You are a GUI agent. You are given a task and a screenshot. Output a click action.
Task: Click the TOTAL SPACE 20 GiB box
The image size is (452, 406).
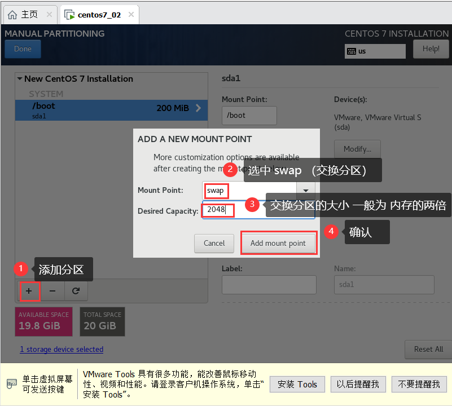[x=102, y=322]
